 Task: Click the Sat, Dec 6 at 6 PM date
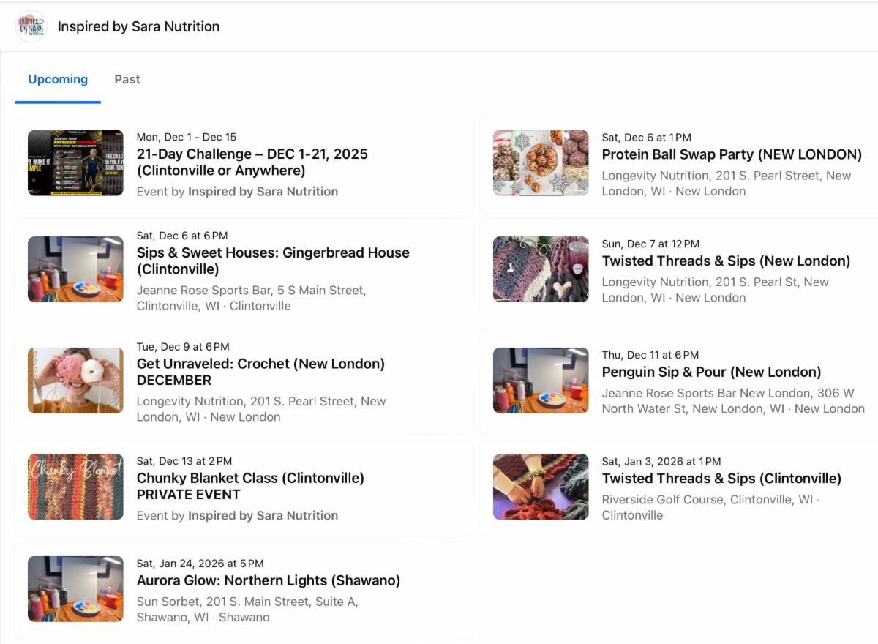pyautogui.click(x=182, y=236)
